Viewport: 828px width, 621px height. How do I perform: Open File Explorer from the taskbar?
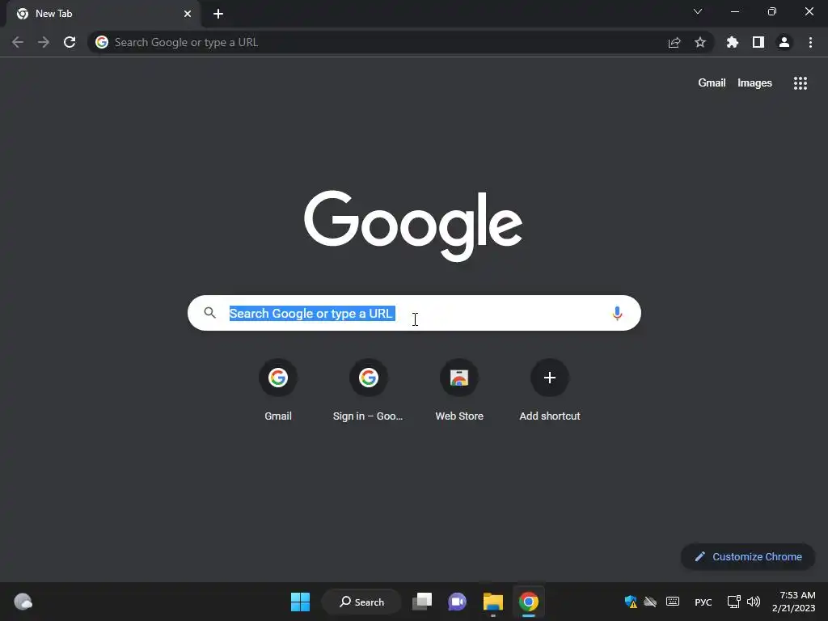(492, 602)
